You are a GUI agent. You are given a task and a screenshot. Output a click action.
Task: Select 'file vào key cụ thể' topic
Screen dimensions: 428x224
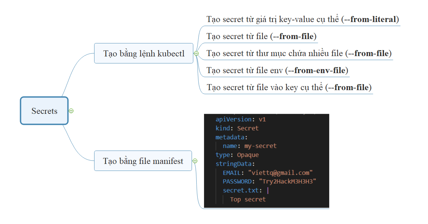[289, 88]
